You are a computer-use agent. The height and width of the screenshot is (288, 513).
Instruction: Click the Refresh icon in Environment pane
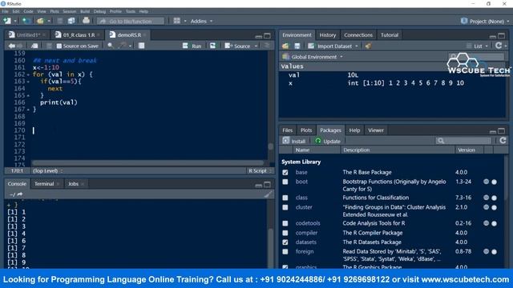click(499, 46)
